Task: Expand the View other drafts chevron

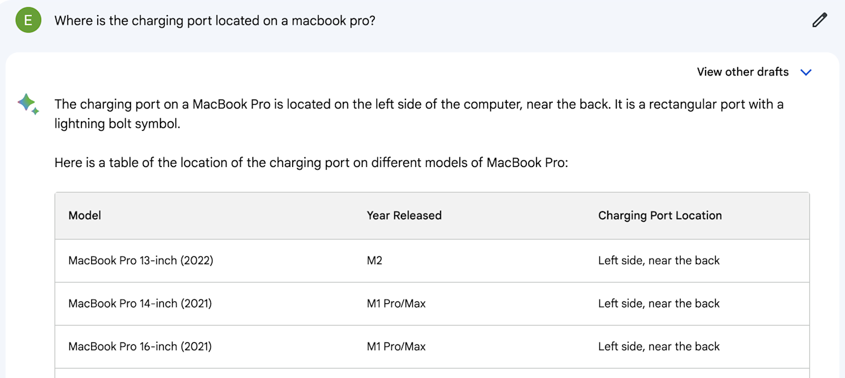Action: [x=806, y=72]
